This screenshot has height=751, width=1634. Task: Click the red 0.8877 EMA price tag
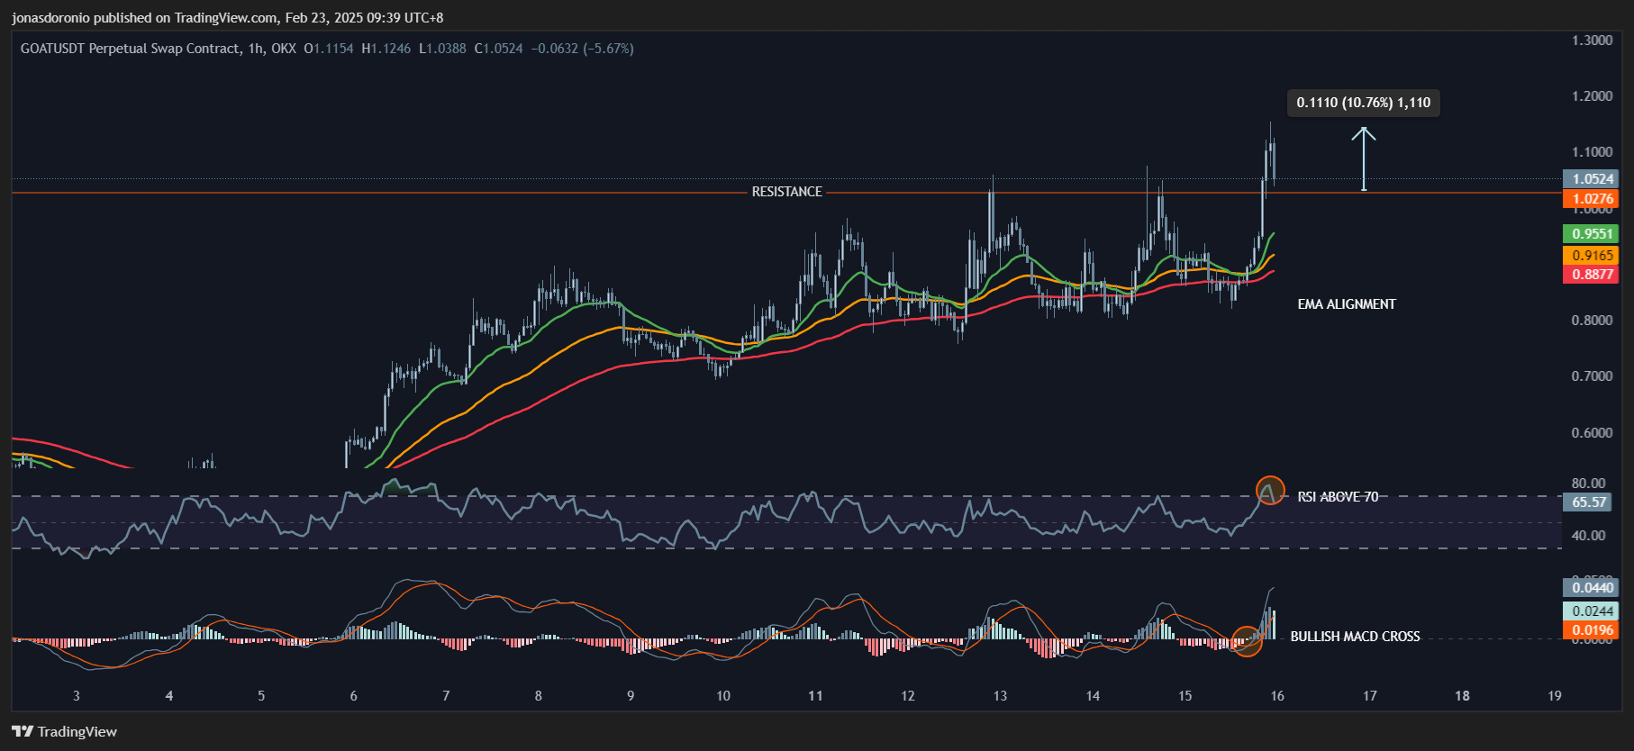[x=1591, y=275]
